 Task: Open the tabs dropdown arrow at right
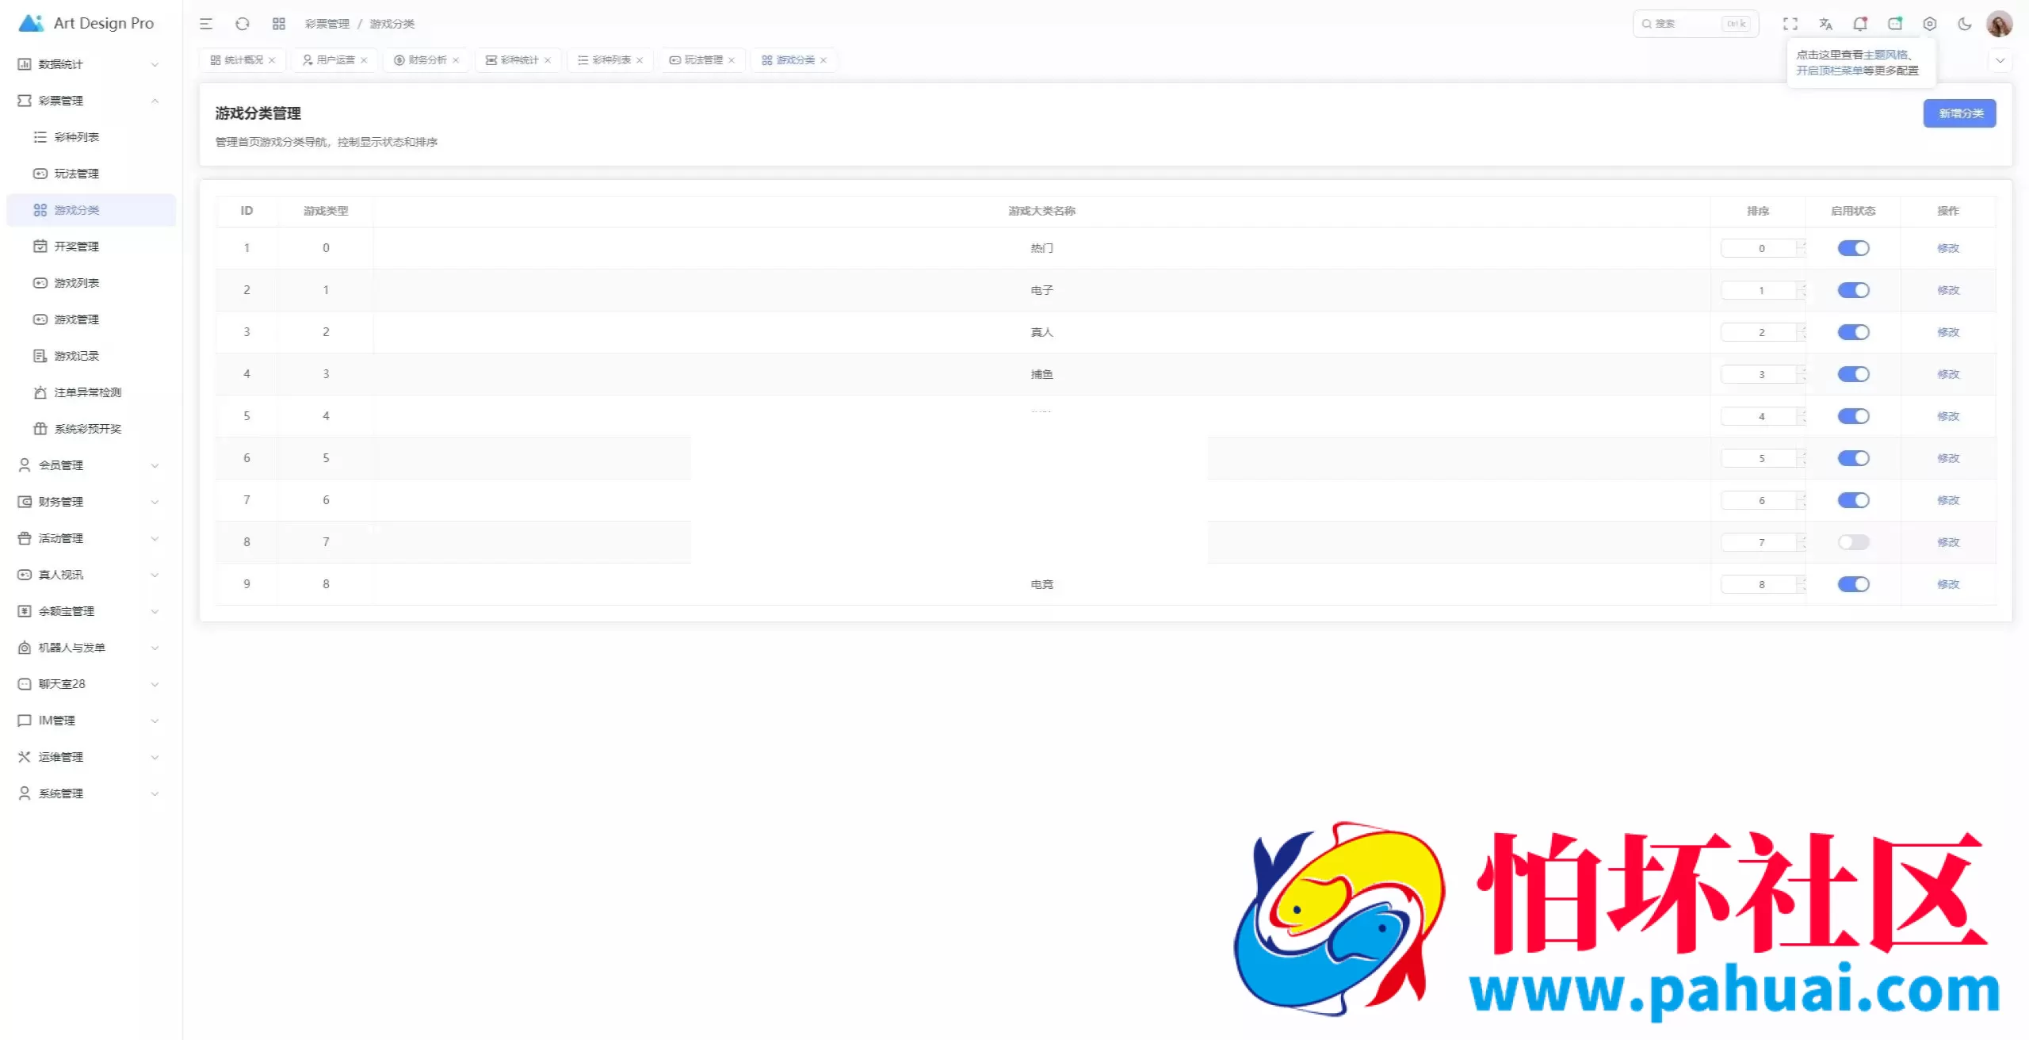pos(2000,60)
